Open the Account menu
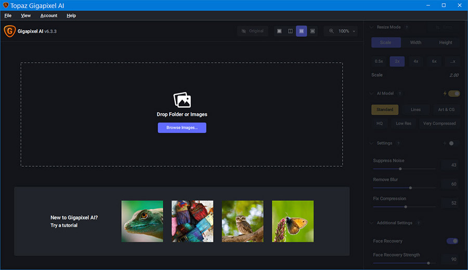468x270 pixels. tap(49, 16)
